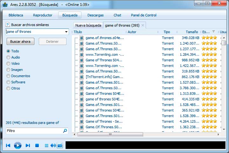Select the Imagen radio button
229x153 pixels.
coord(8,70)
